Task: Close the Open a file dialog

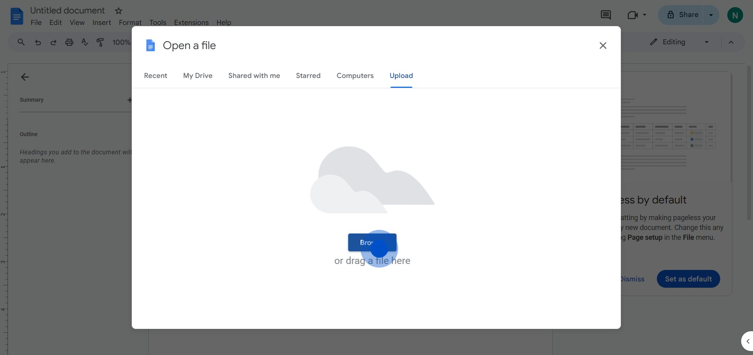Action: point(603,46)
